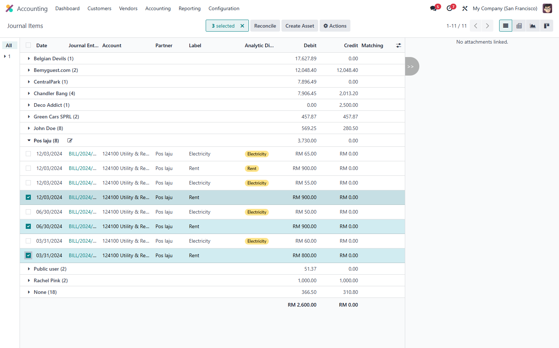Open the Customers menu
Viewport: 559px width, 348px height.
click(x=99, y=8)
